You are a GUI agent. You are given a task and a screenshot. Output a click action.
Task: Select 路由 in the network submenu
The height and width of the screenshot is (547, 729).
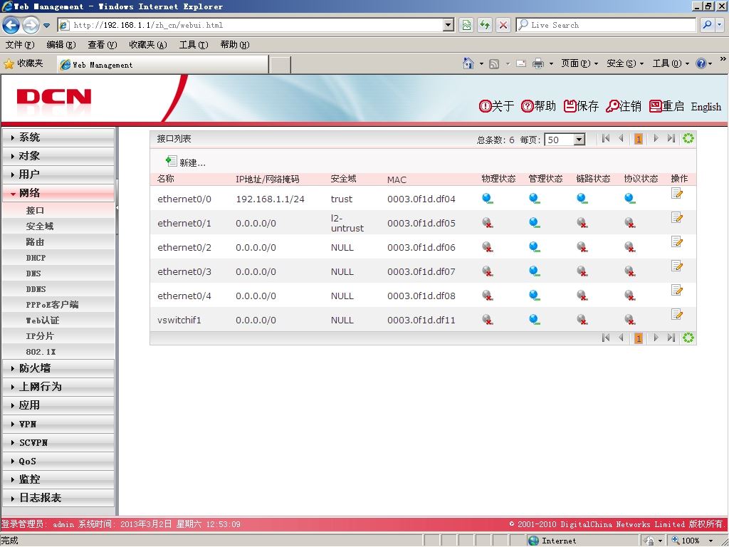coord(58,242)
